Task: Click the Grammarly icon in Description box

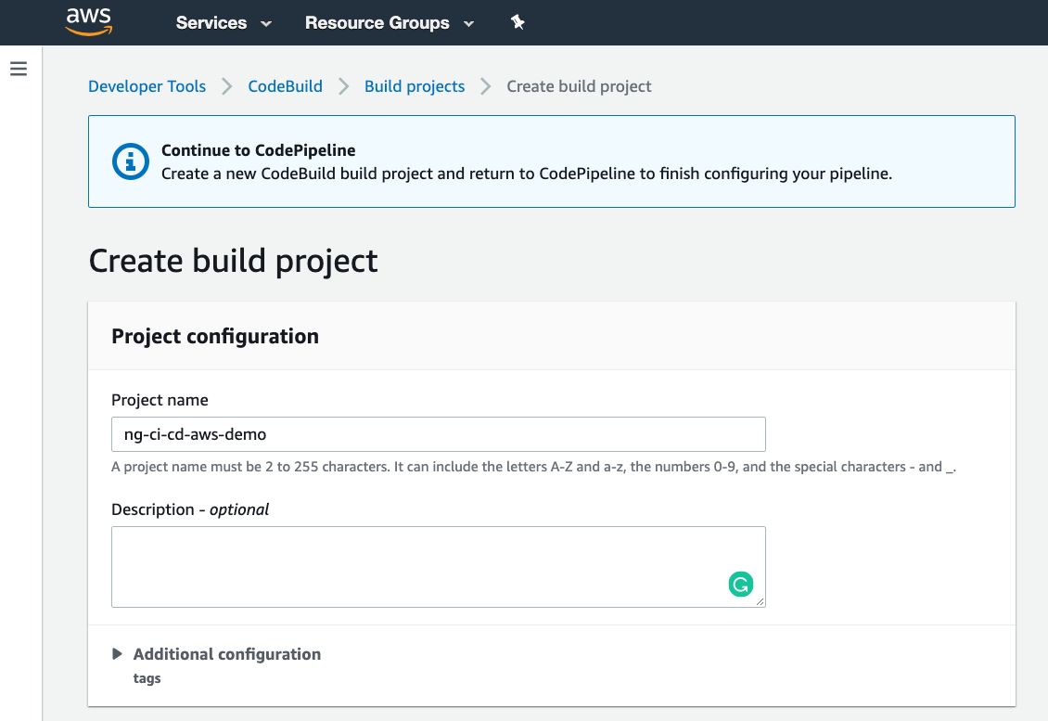Action: [x=740, y=584]
